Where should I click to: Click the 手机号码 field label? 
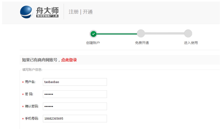(32, 118)
